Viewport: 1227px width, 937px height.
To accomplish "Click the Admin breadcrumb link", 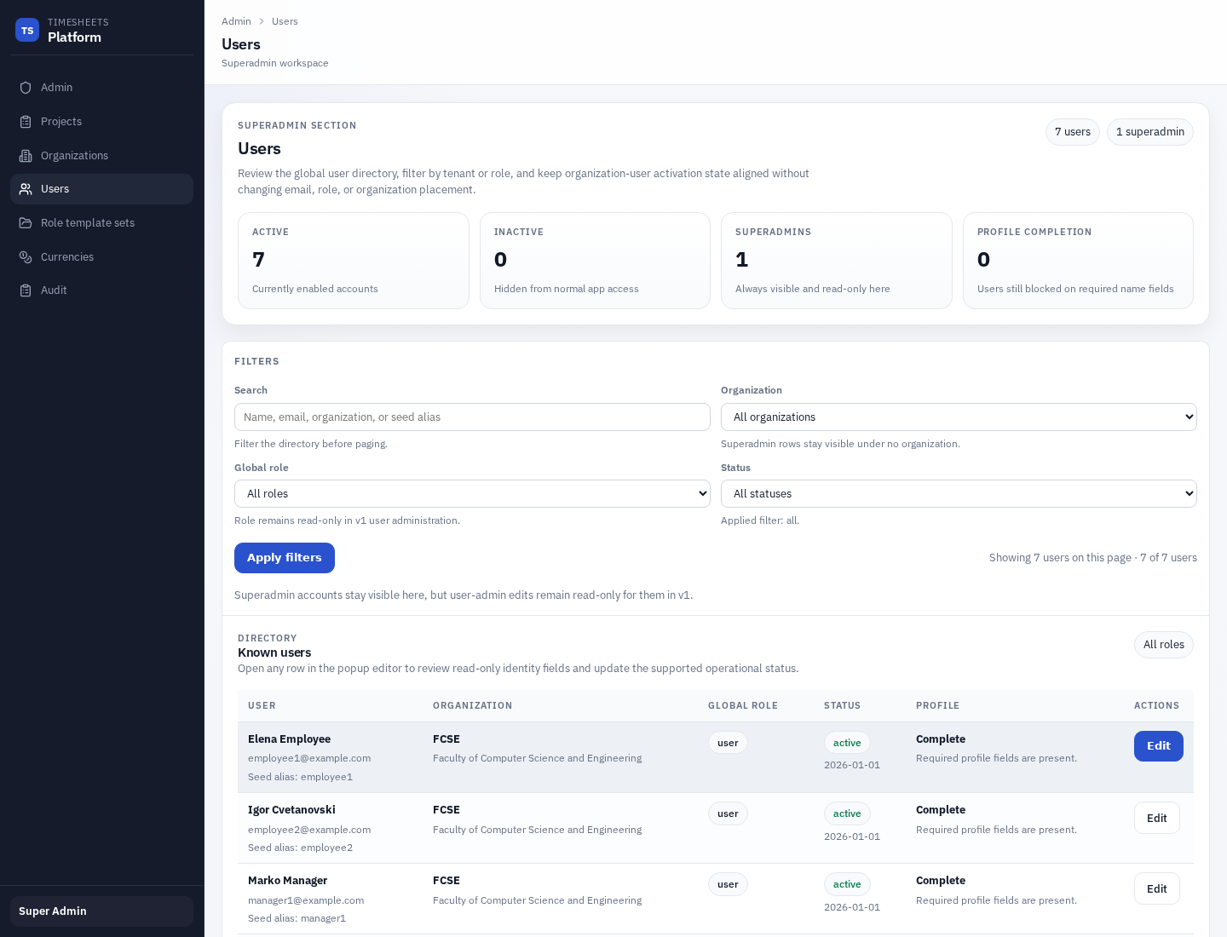I will pyautogui.click(x=236, y=21).
